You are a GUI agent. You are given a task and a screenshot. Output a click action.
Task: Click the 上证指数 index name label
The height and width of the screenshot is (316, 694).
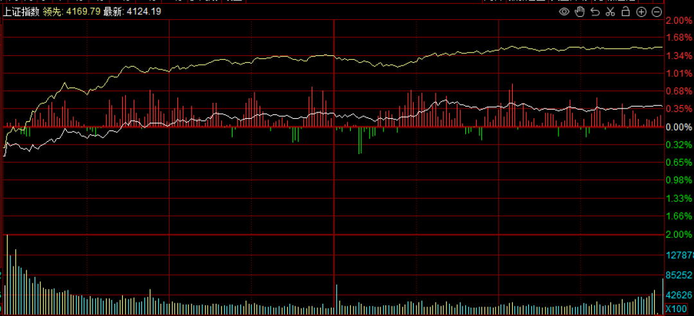(x=21, y=12)
